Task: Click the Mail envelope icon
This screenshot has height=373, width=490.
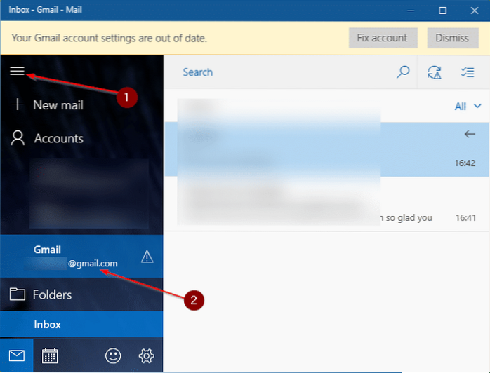Action: pos(16,356)
